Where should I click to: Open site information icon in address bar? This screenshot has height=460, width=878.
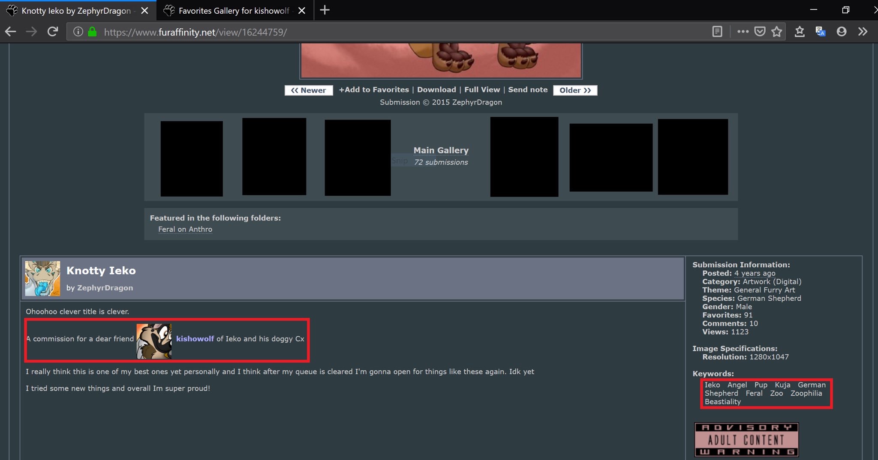pos(78,32)
